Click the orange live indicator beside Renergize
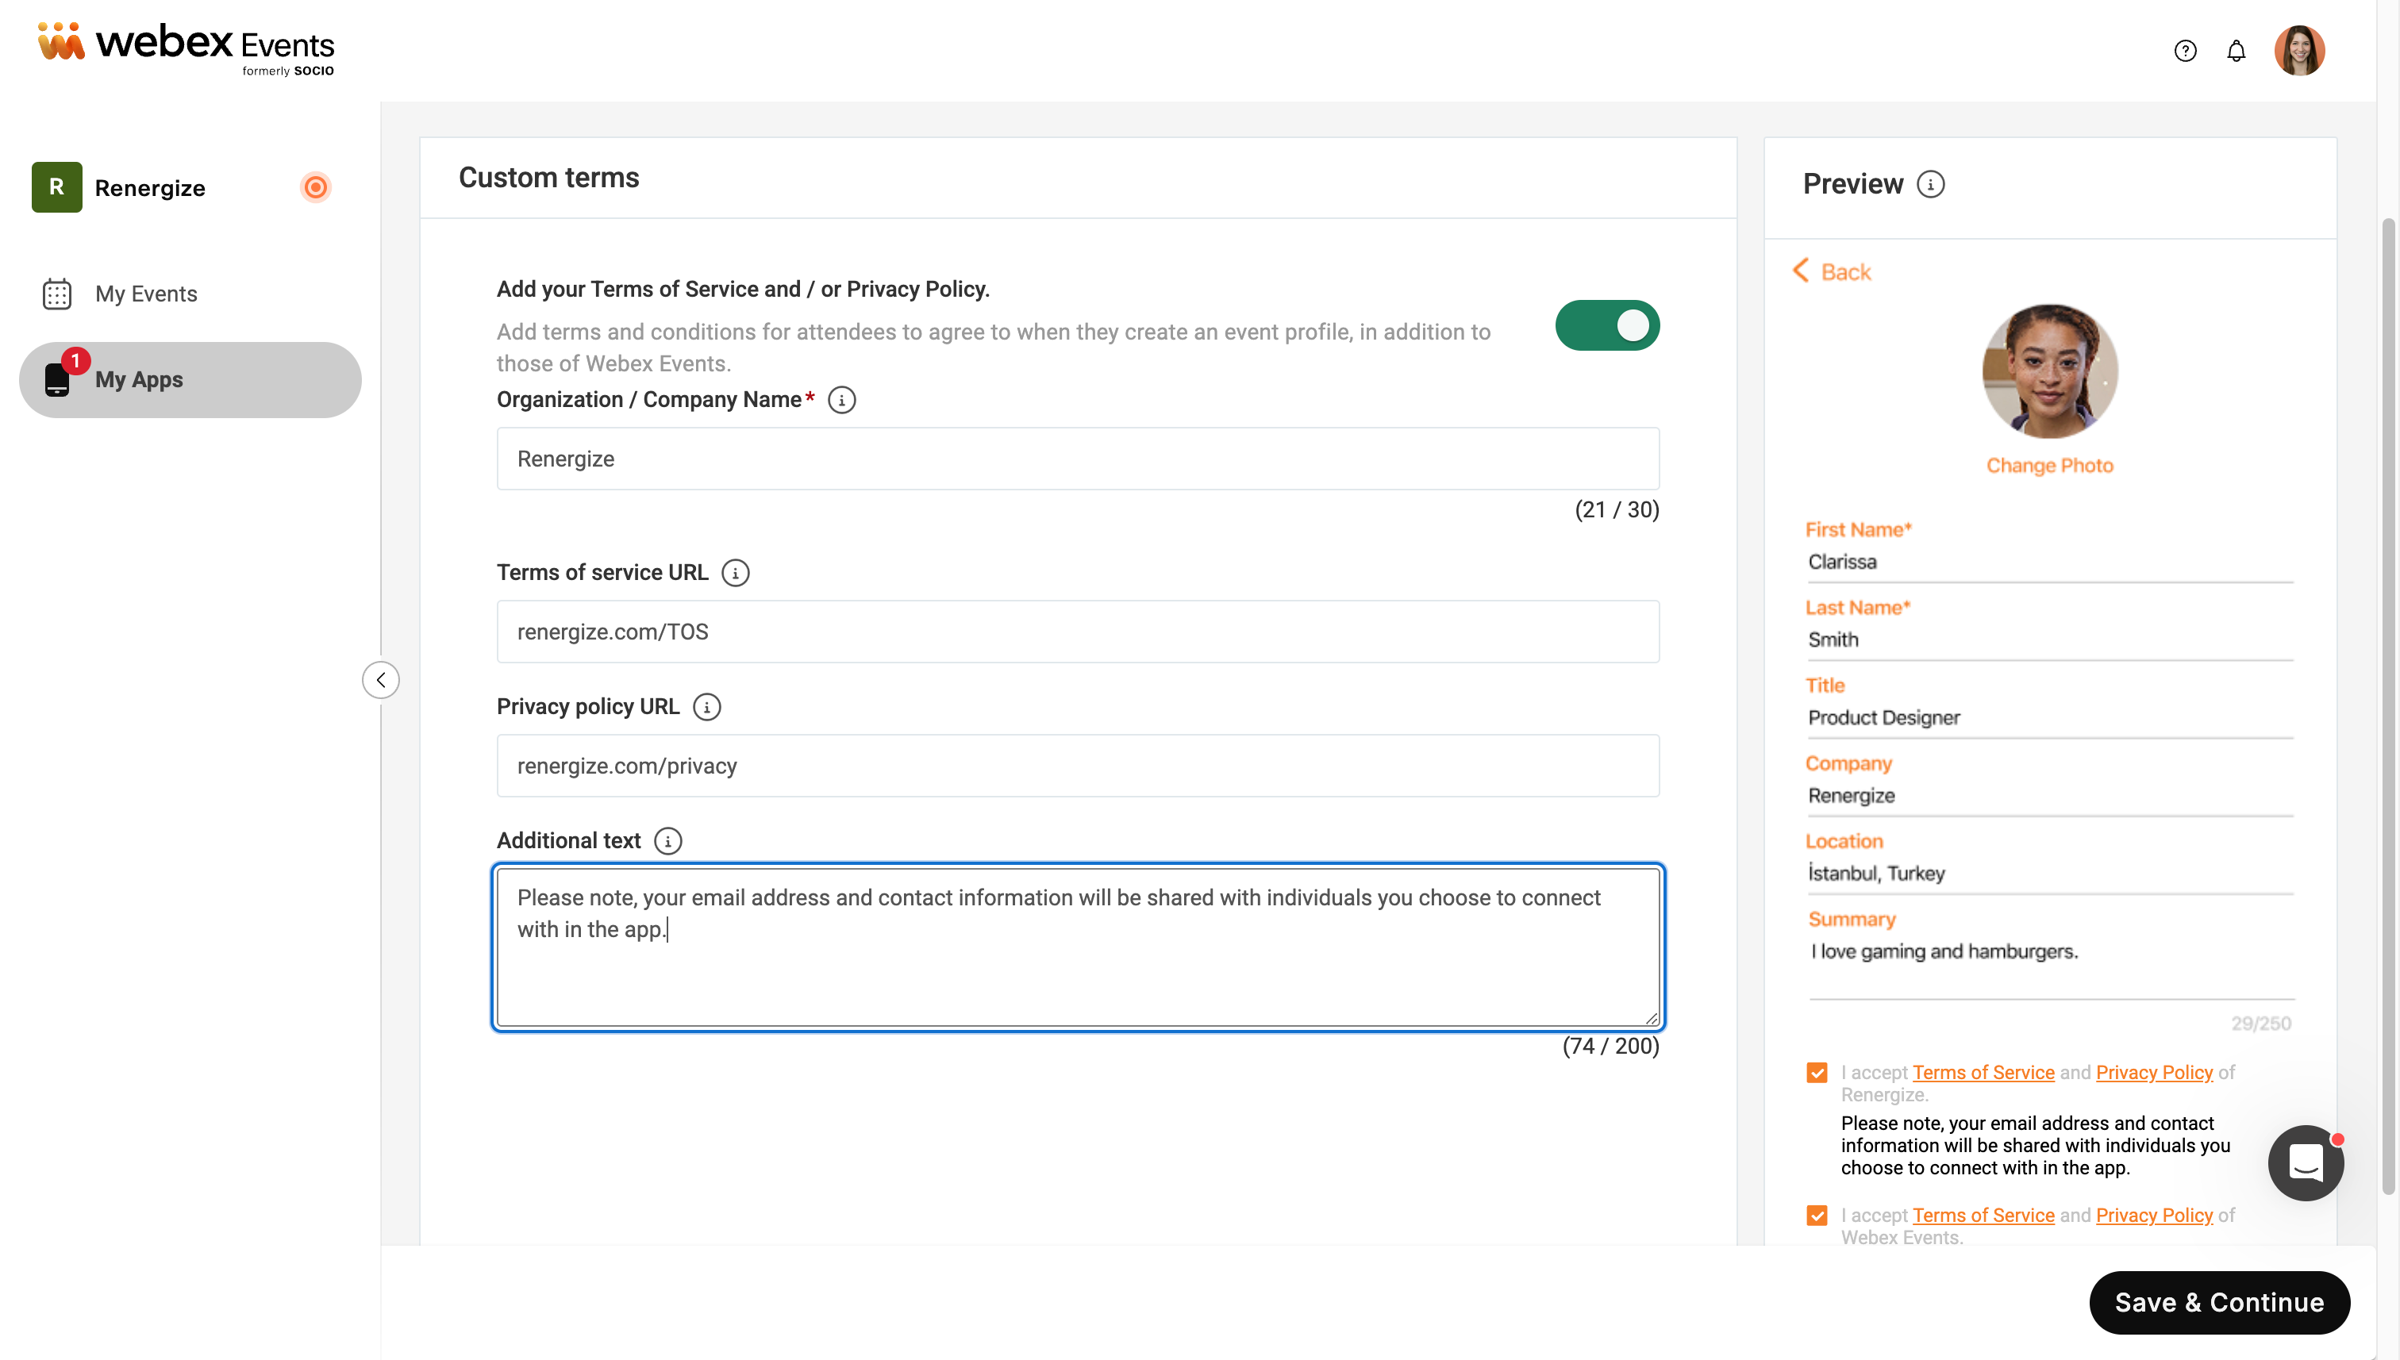The width and height of the screenshot is (2400, 1360). click(x=316, y=186)
